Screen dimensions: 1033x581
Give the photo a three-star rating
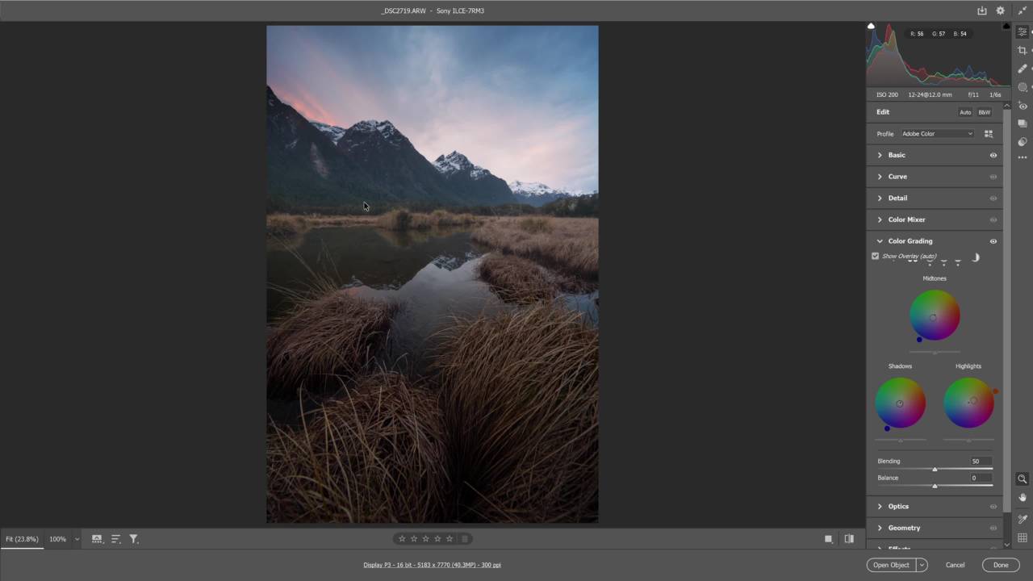coord(426,539)
